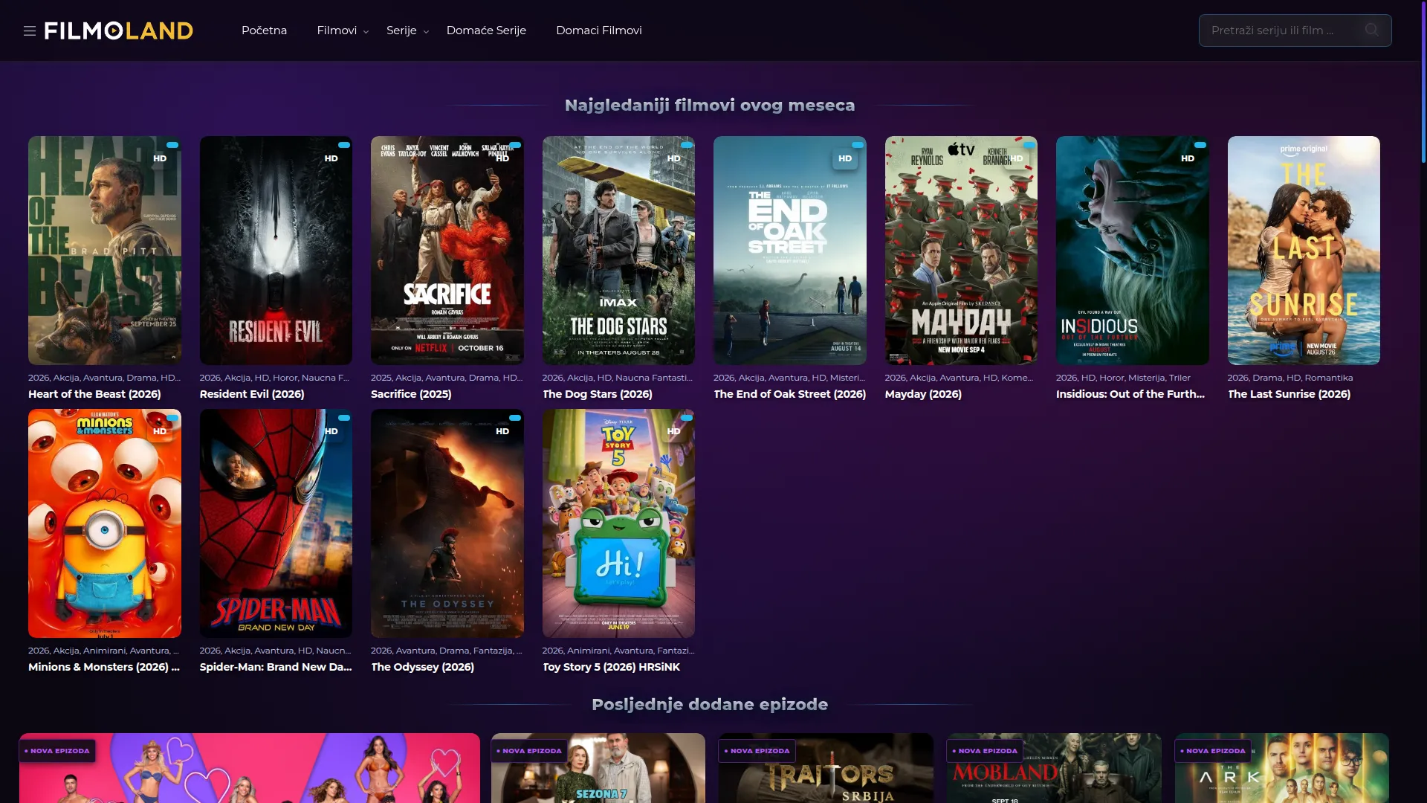The width and height of the screenshot is (1427, 803).
Task: Open the Serije menu
Action: 401,30
